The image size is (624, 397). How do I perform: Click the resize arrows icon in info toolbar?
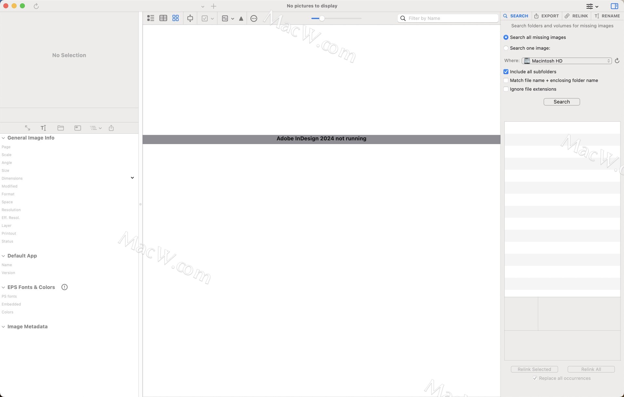point(28,128)
